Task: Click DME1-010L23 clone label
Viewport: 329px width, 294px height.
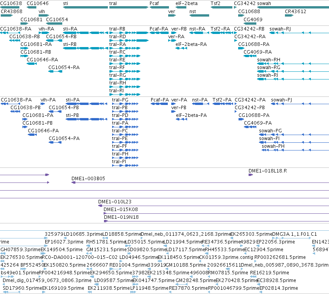Action: click(x=114, y=202)
